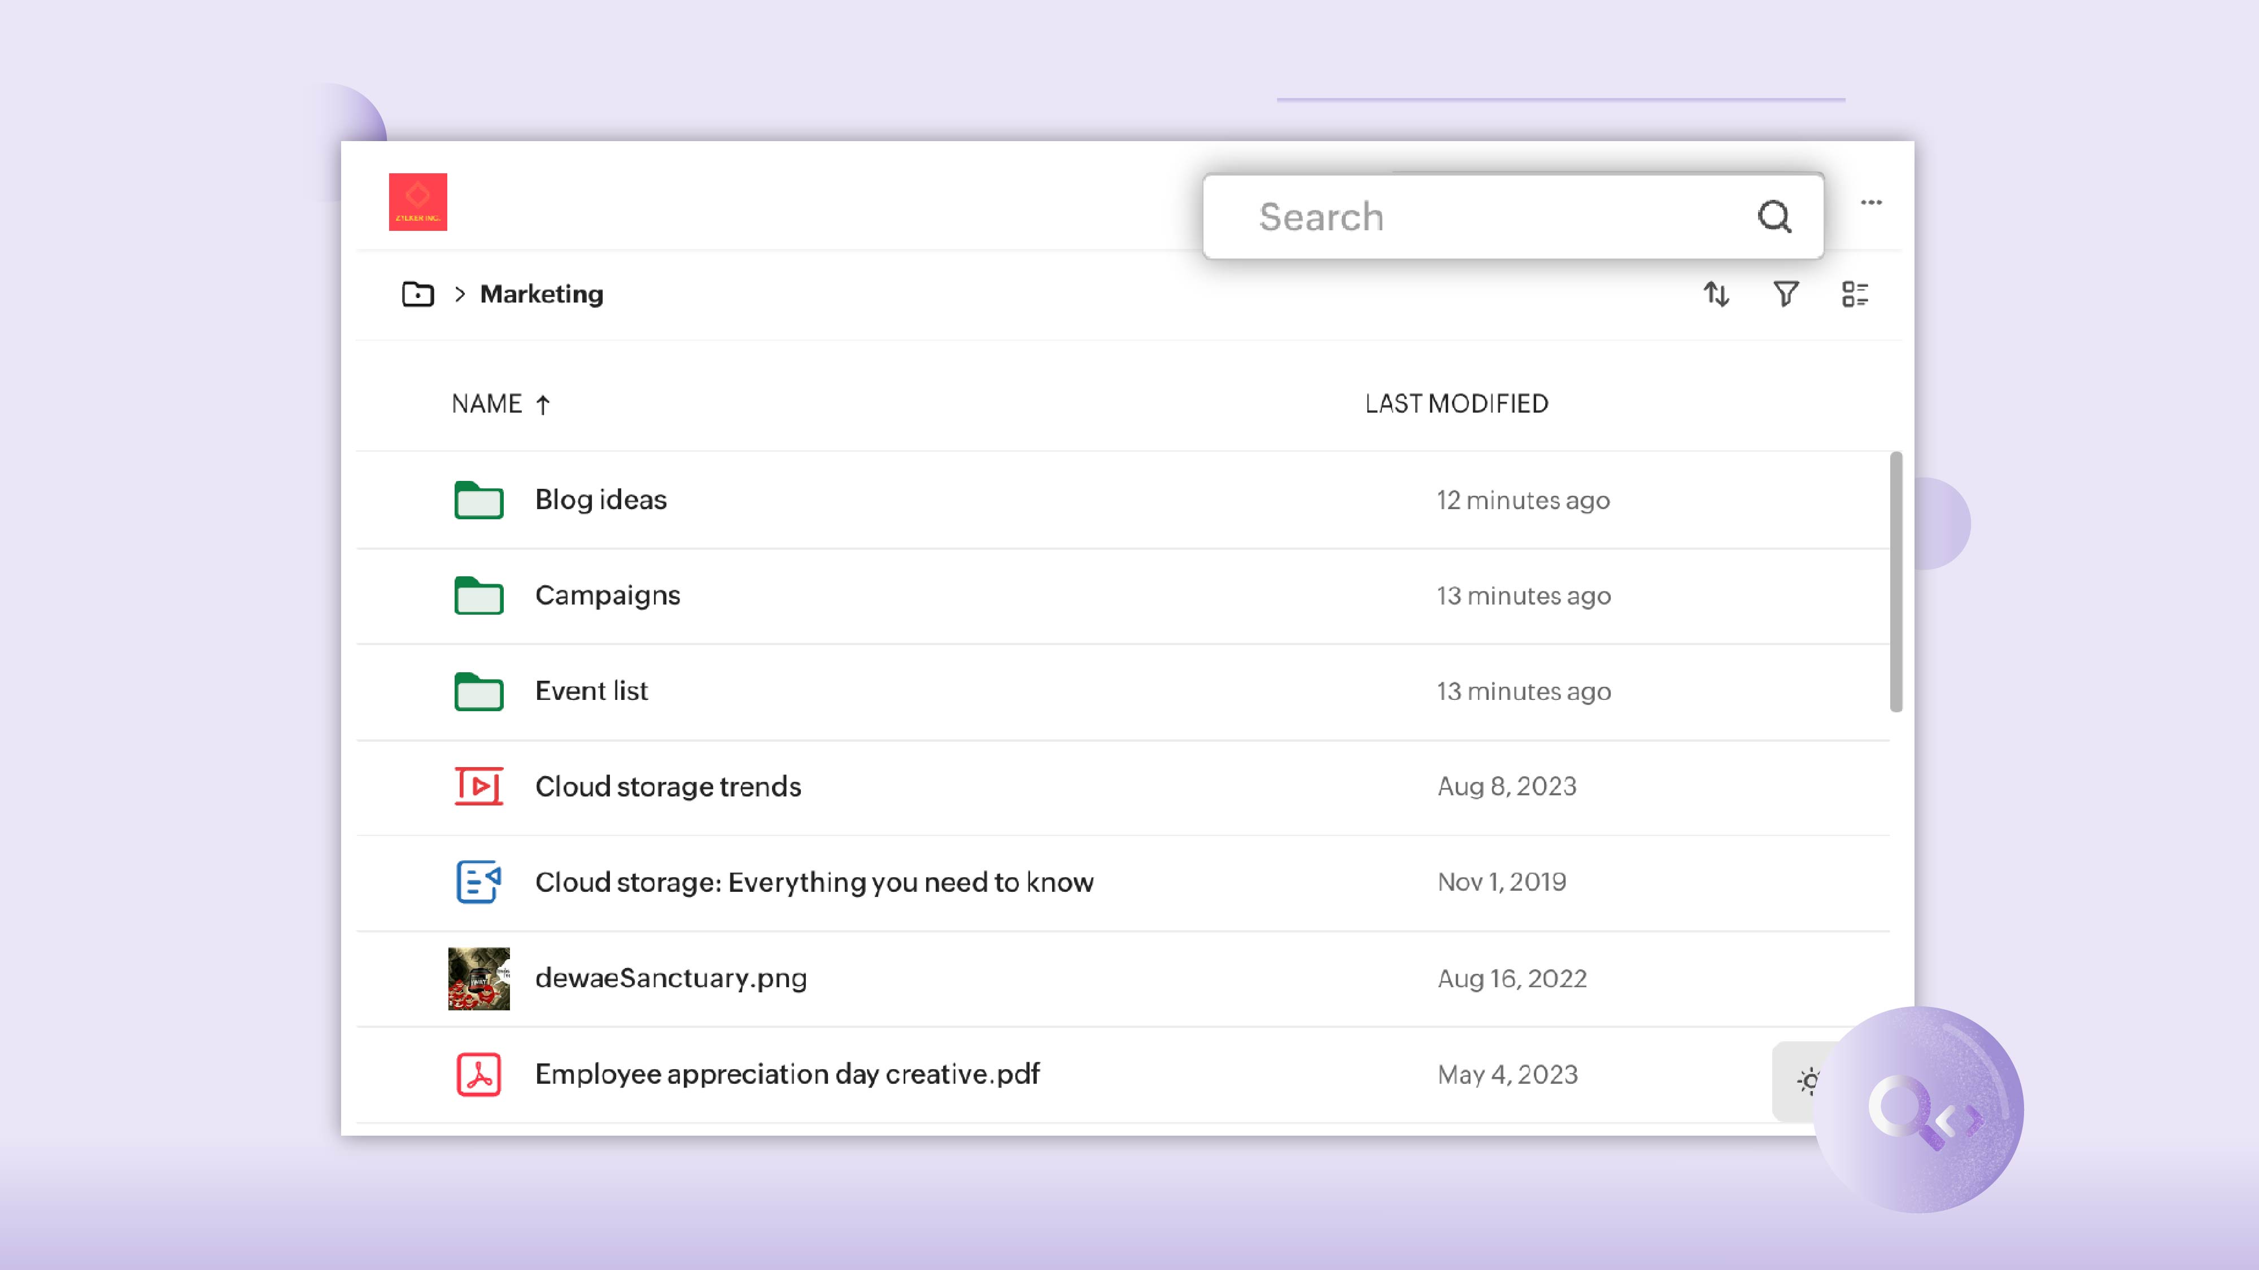
Task: Click the Marketing breadcrumb label
Action: 541,294
